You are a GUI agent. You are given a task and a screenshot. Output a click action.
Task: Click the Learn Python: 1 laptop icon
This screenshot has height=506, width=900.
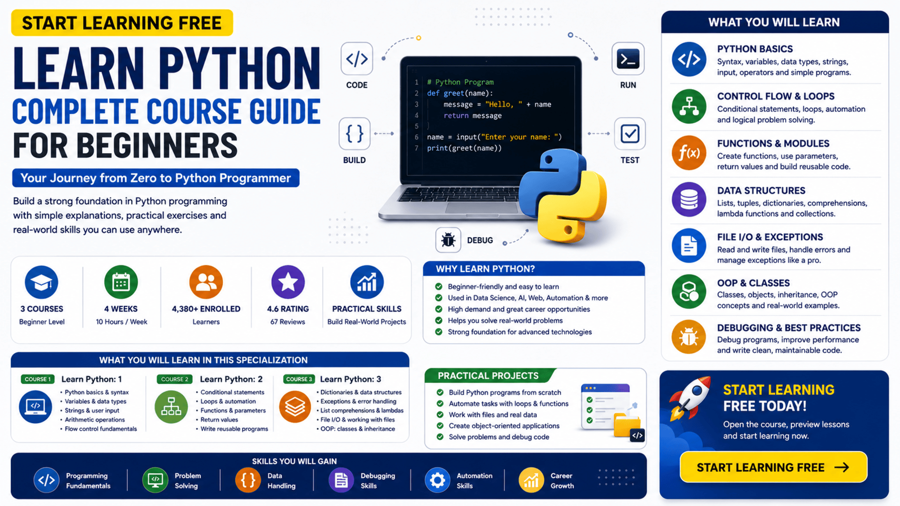tap(36, 407)
